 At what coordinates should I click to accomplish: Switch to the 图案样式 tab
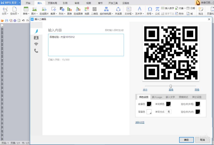(x=183, y=97)
